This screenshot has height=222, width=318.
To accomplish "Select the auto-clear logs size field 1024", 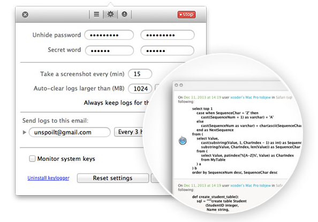I will (140, 89).
